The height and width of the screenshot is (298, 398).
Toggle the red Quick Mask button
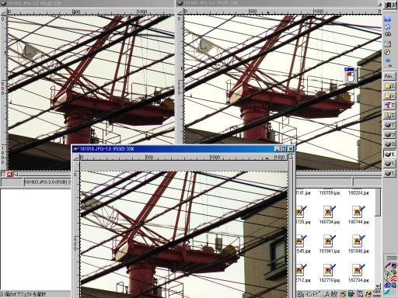(x=9, y=174)
